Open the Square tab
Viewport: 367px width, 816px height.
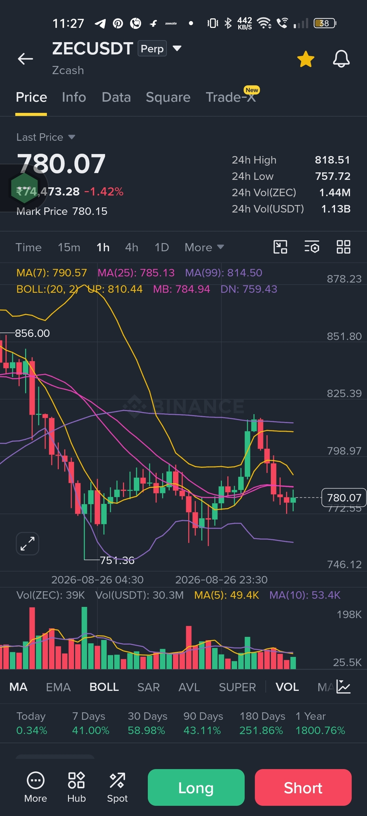tap(168, 97)
